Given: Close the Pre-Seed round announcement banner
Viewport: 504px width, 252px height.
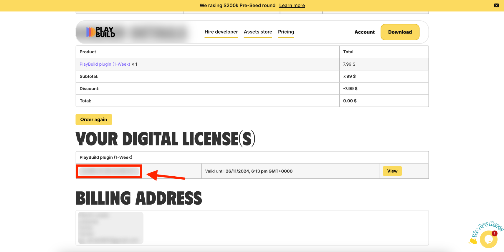Looking at the screenshot, I should (x=496, y=5).
